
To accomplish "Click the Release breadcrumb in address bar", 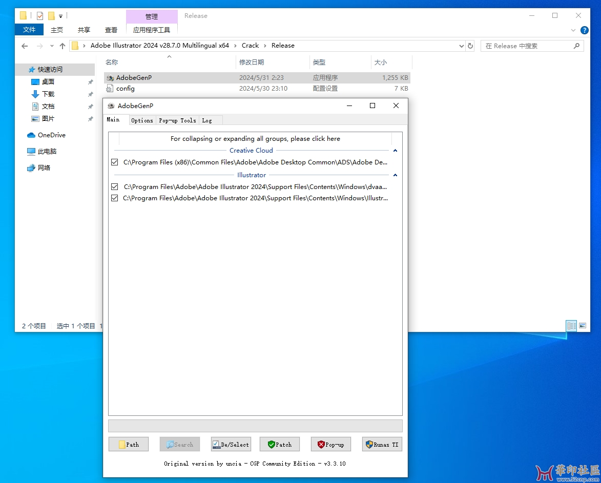I will coord(283,45).
